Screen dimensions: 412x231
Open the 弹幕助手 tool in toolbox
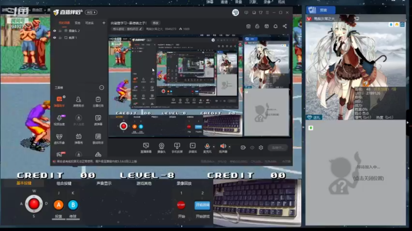[x=59, y=101]
